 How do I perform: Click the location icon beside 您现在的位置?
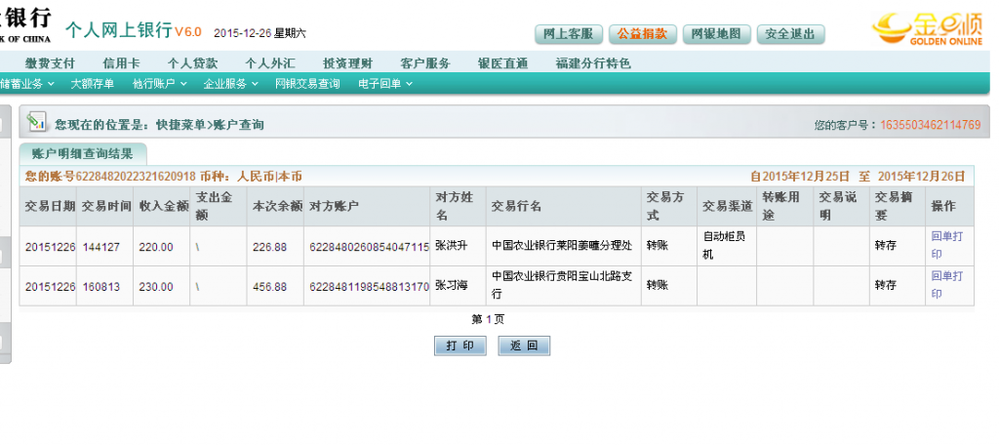point(36,123)
